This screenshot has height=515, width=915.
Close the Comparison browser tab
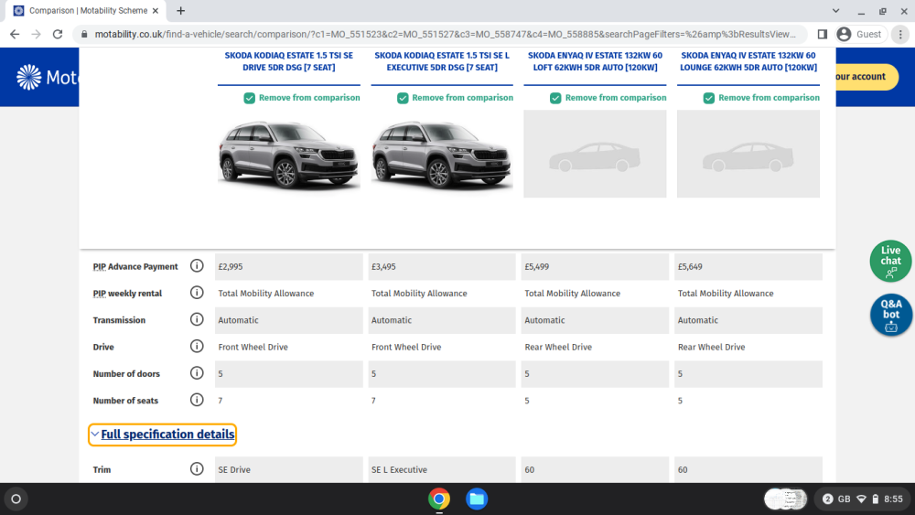pyautogui.click(x=156, y=10)
